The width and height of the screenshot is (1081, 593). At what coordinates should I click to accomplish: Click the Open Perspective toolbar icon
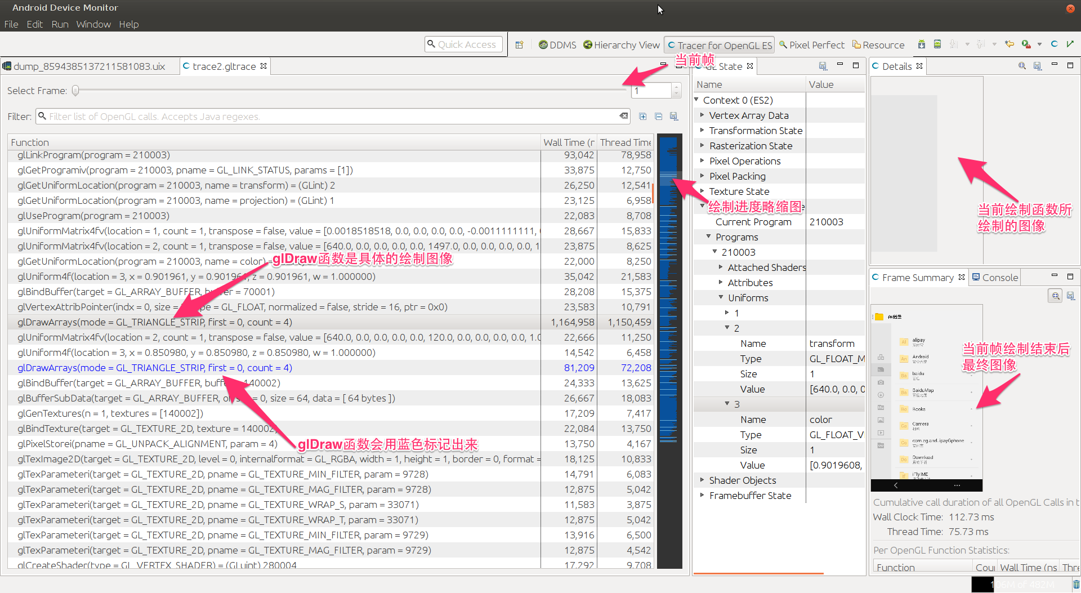tap(519, 45)
